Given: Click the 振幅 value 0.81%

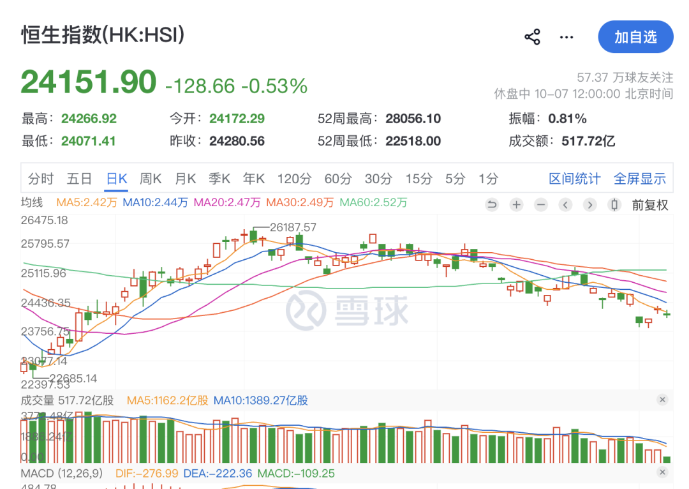Looking at the screenshot, I should pos(567,119).
